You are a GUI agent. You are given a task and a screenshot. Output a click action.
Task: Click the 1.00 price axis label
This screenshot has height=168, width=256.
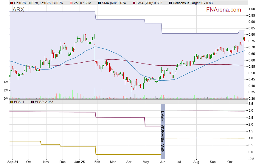[252, 9]
